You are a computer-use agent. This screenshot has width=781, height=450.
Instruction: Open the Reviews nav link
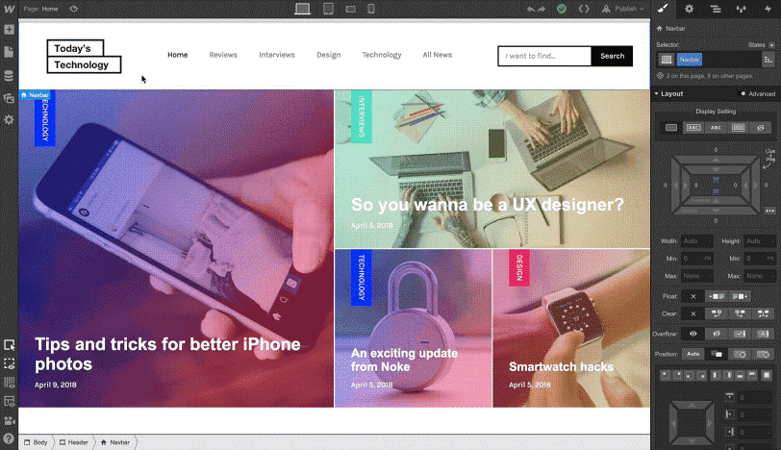coord(223,55)
